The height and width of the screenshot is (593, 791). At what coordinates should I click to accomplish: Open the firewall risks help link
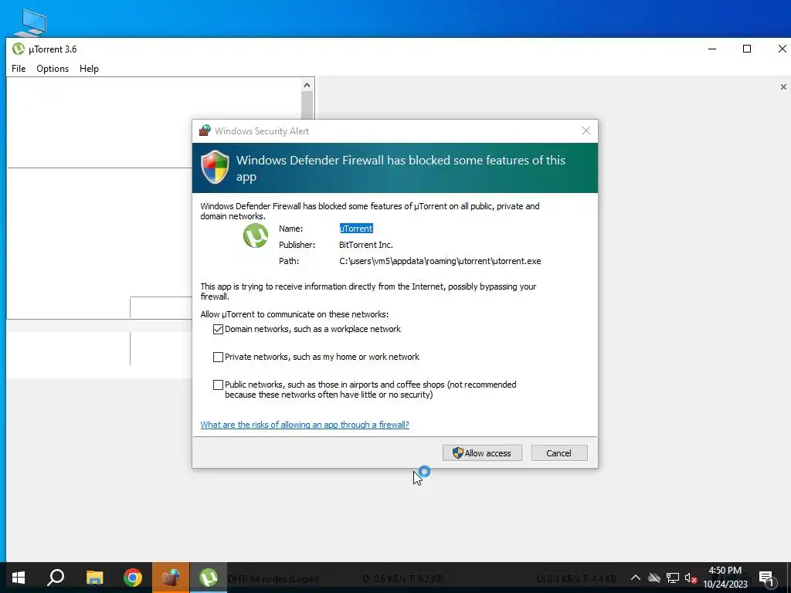[304, 425]
